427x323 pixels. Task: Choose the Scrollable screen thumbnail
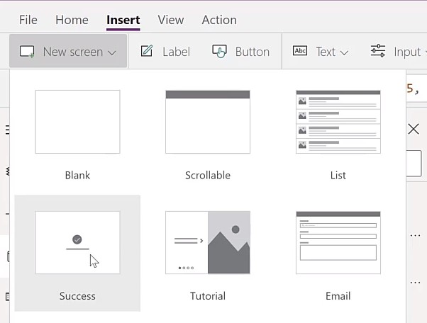tap(208, 122)
